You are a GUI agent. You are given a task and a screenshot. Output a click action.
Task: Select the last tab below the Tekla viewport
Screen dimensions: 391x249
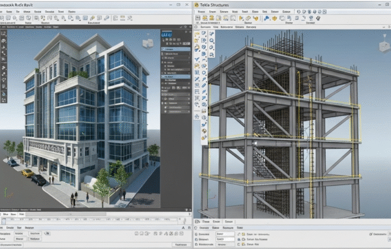click(x=229, y=222)
